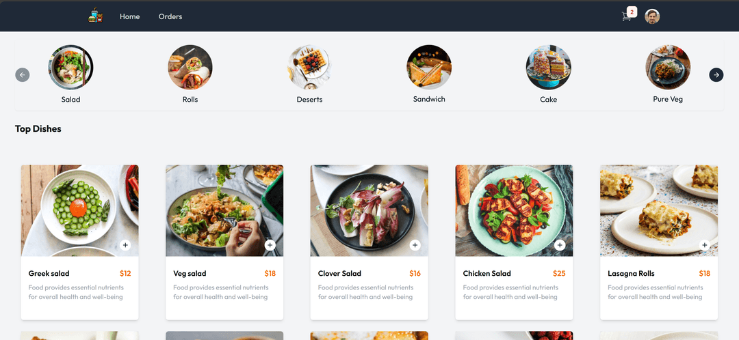The width and height of the screenshot is (739, 340).
Task: Click the food app logo
Action: 95,16
